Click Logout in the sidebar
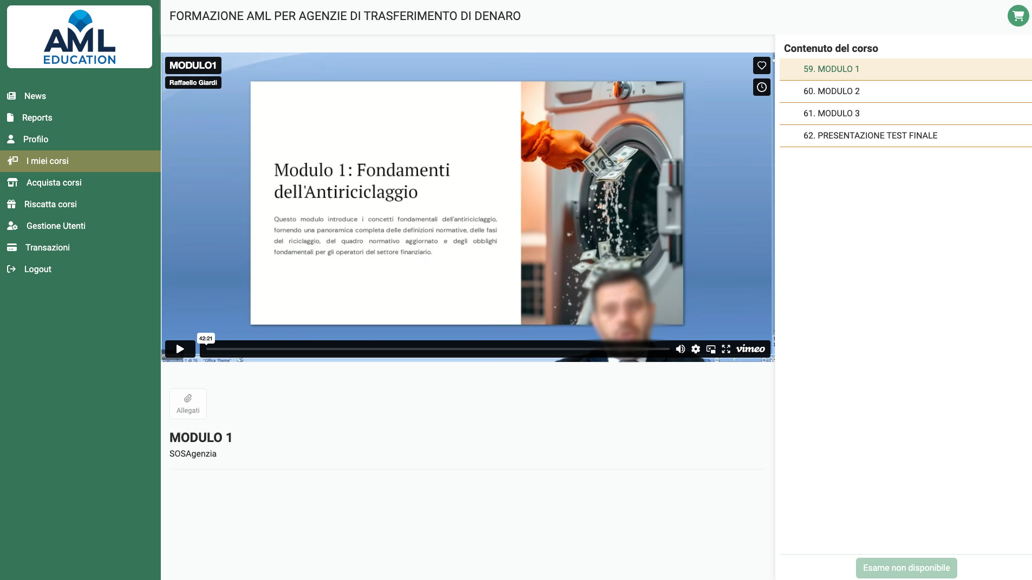This screenshot has width=1032, height=580. (x=37, y=269)
